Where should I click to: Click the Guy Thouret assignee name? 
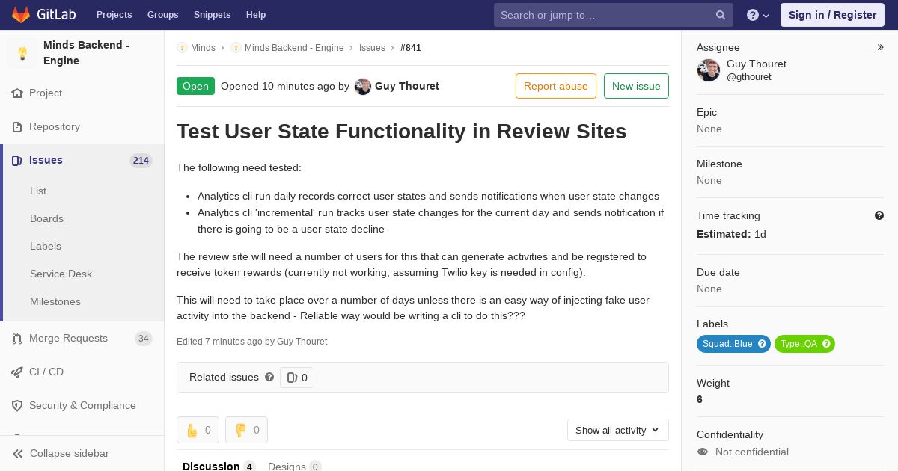point(757,64)
